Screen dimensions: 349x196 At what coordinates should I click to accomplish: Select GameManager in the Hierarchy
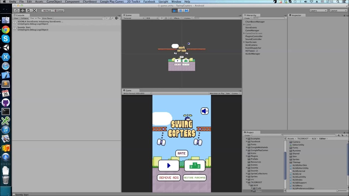point(252,30)
